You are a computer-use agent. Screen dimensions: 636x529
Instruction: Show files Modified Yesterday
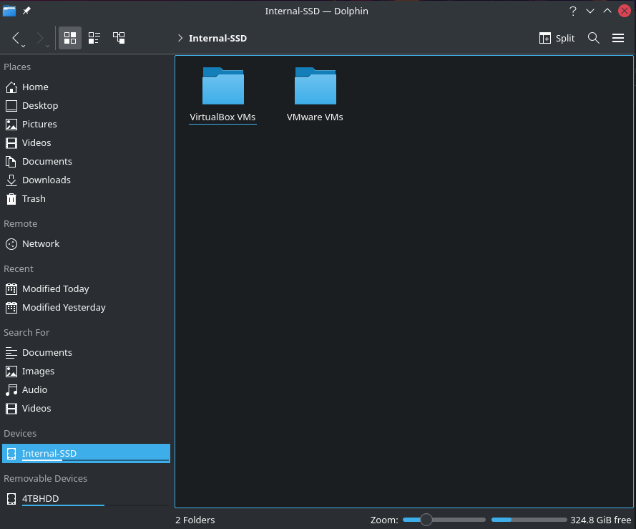point(86,308)
